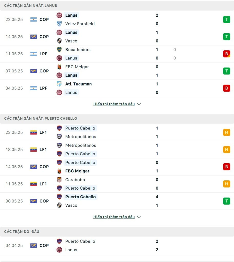This screenshot has height=262, width=234.
Task: Click orange H badge on 23.05.25 match
Action: click(227, 133)
